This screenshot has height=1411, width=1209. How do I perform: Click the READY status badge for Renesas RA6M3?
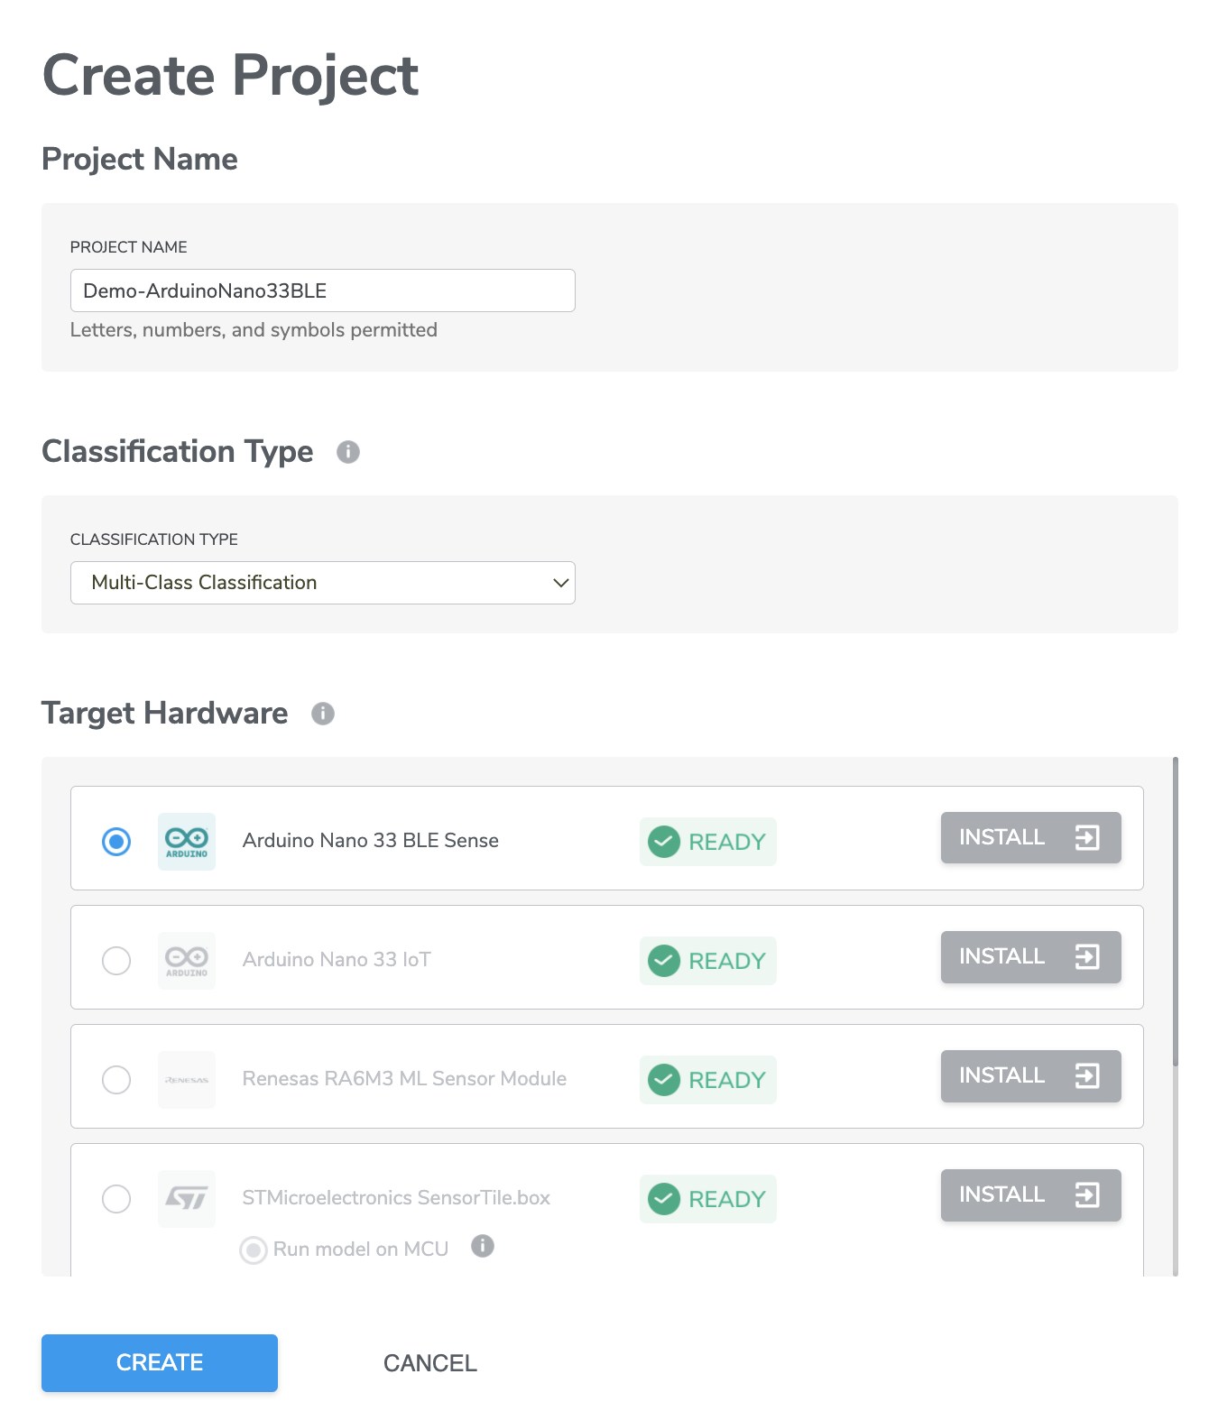pos(708,1080)
